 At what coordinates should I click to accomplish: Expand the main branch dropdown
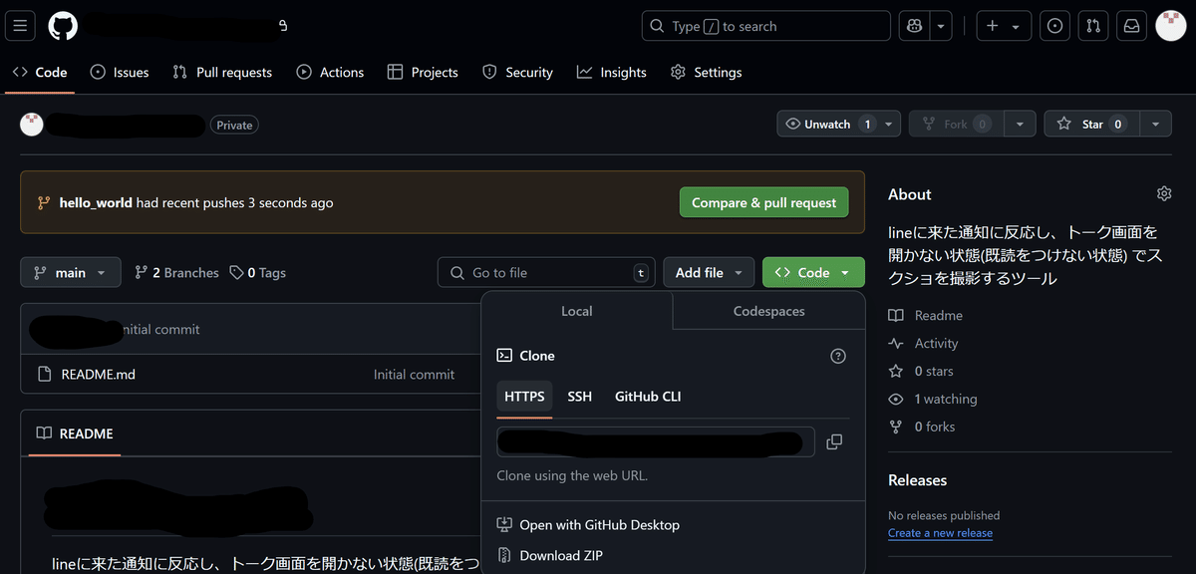(70, 271)
